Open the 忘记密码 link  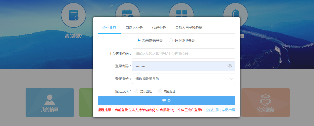[228, 110]
